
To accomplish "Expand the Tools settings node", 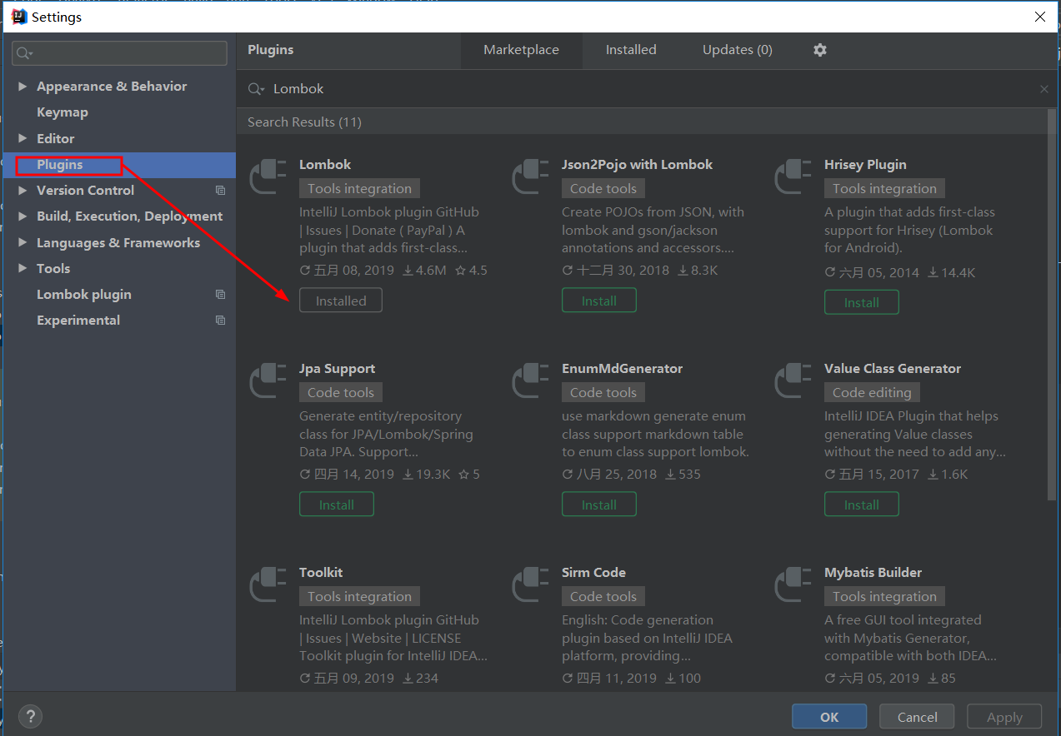I will (x=23, y=269).
